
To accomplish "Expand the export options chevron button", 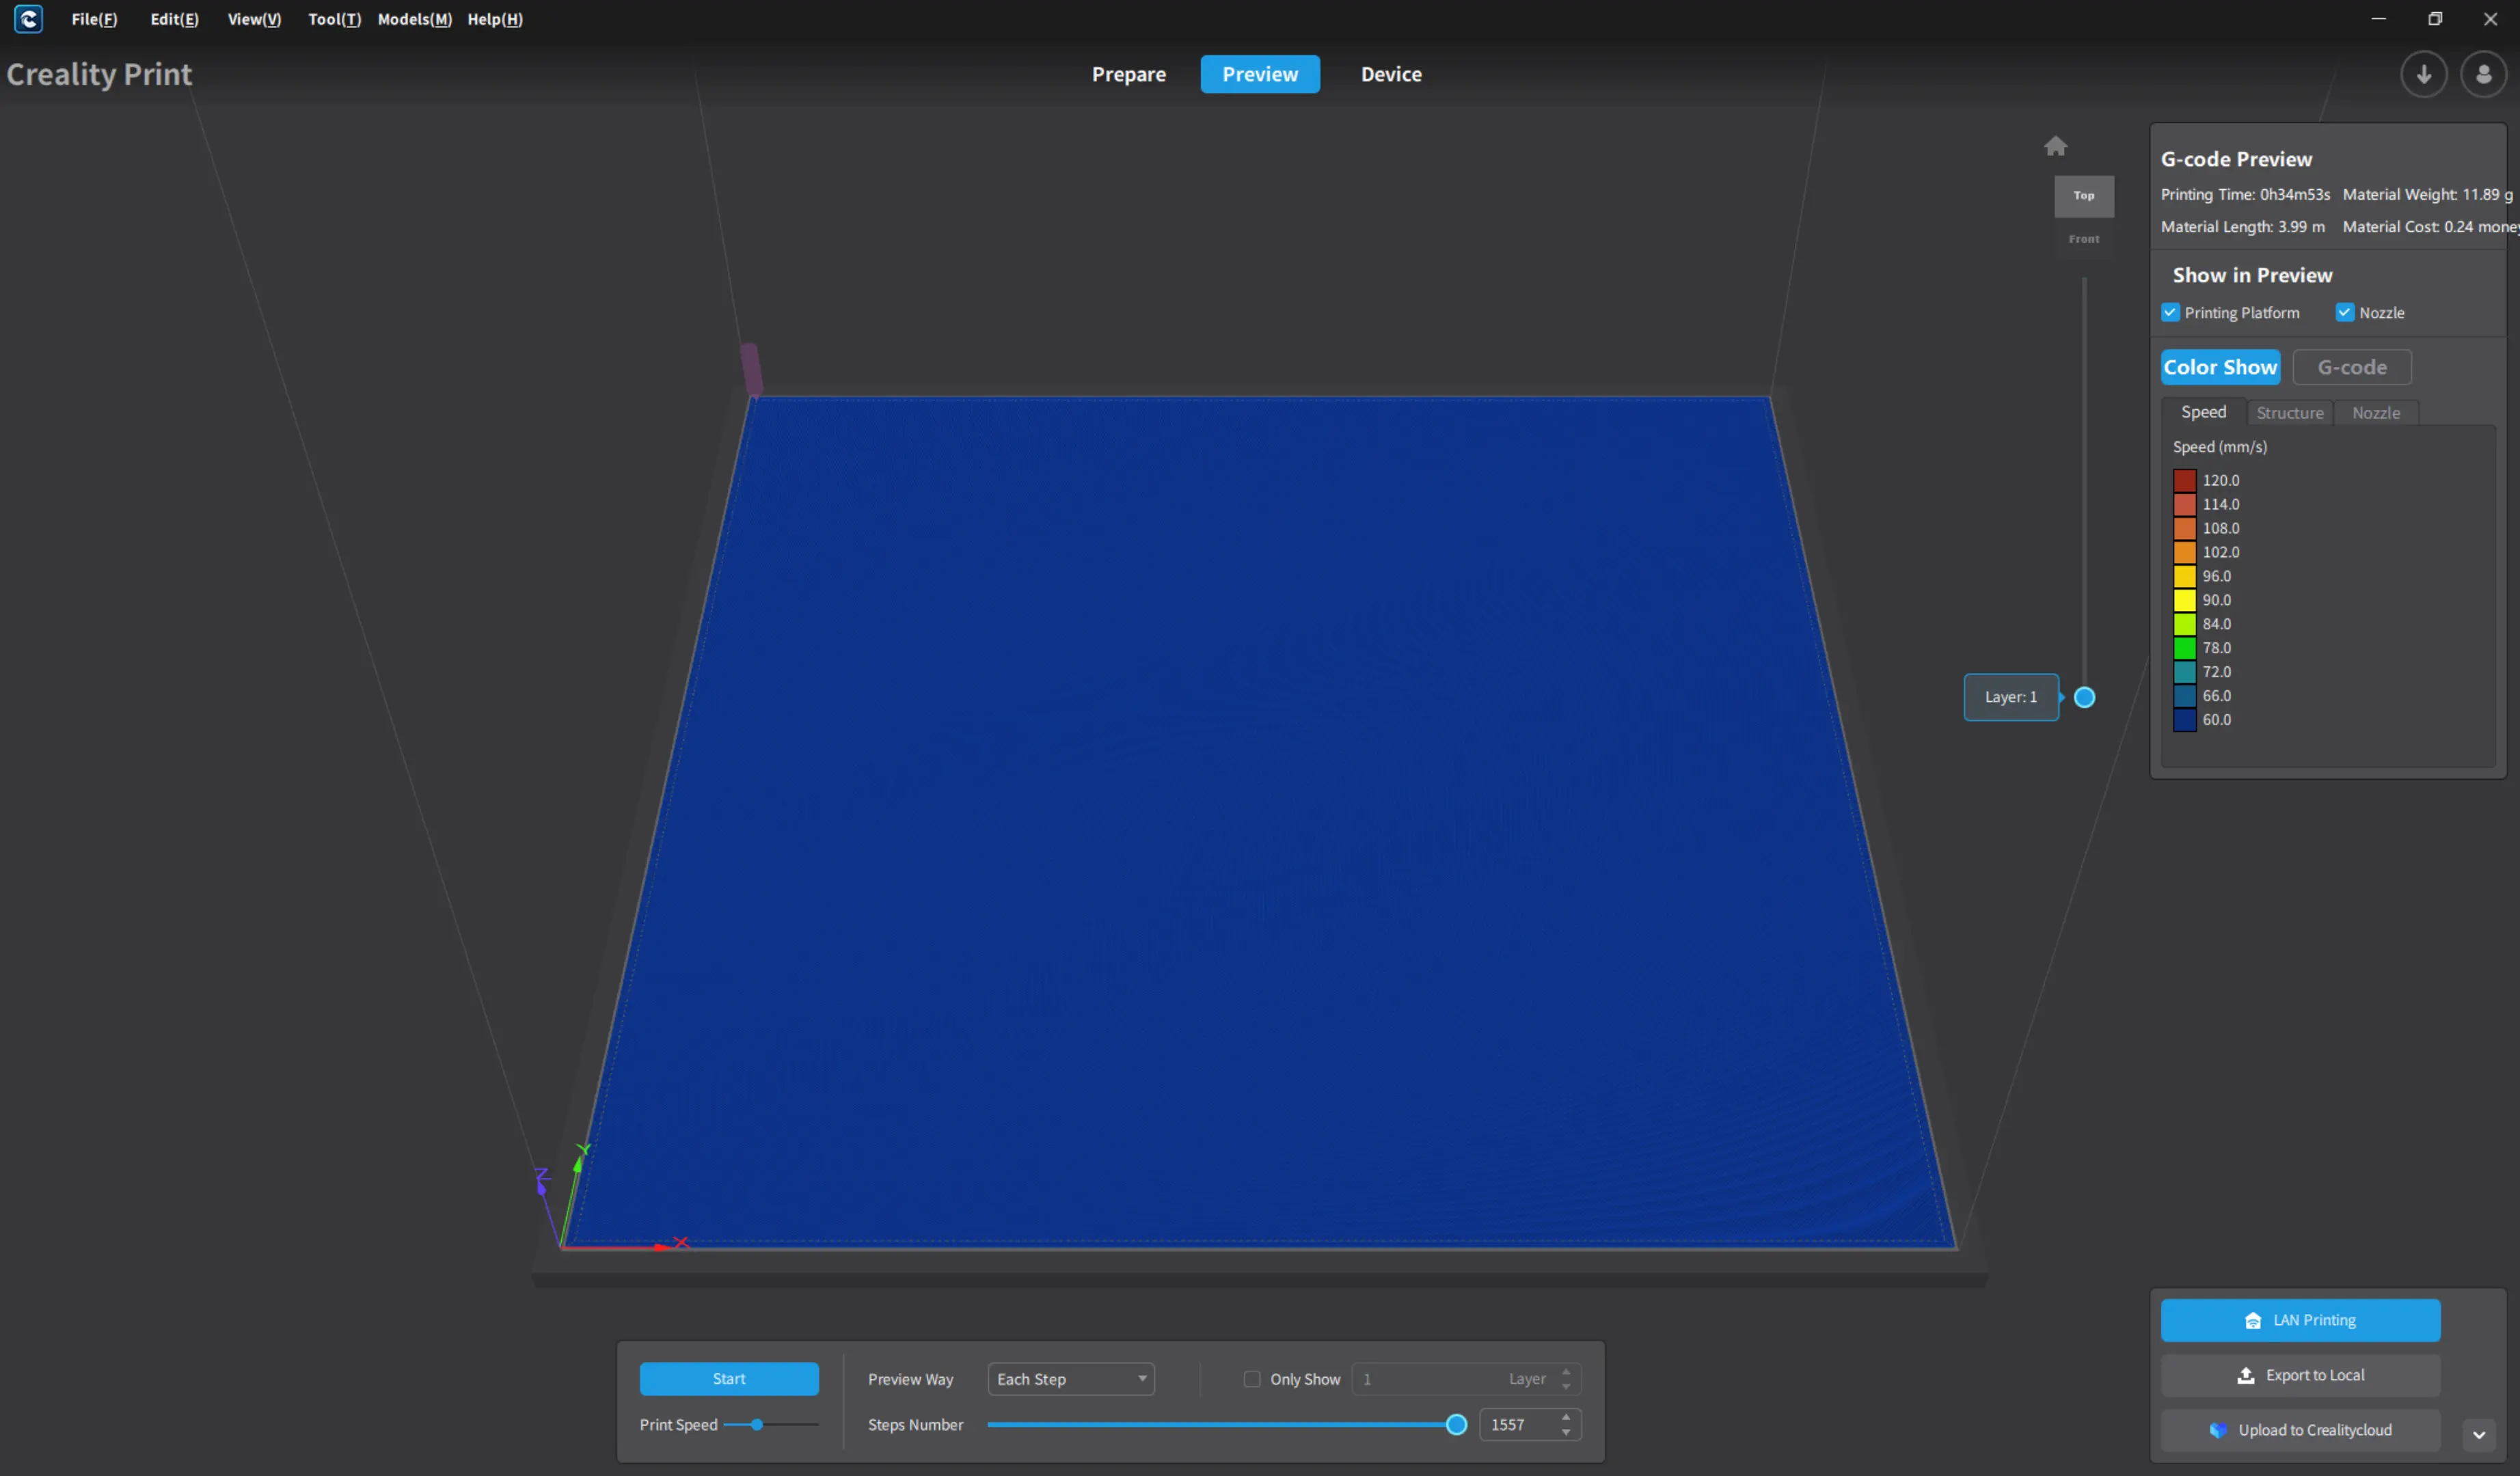I will pos(2478,1435).
